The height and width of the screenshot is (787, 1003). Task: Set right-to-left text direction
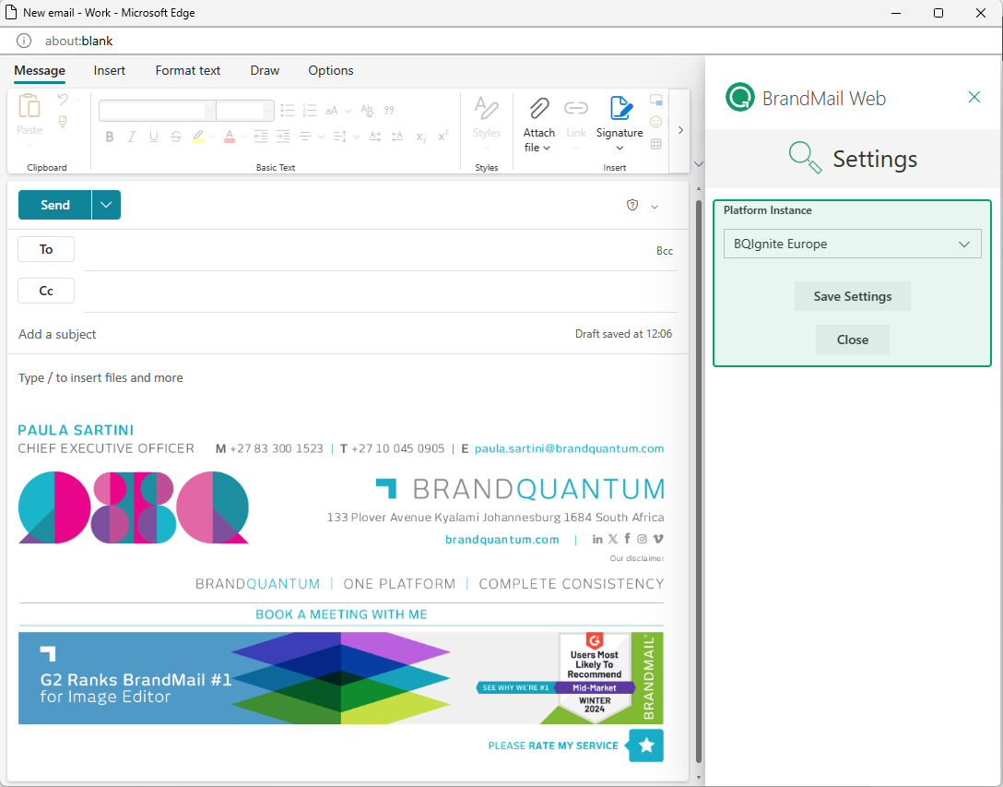click(x=397, y=136)
